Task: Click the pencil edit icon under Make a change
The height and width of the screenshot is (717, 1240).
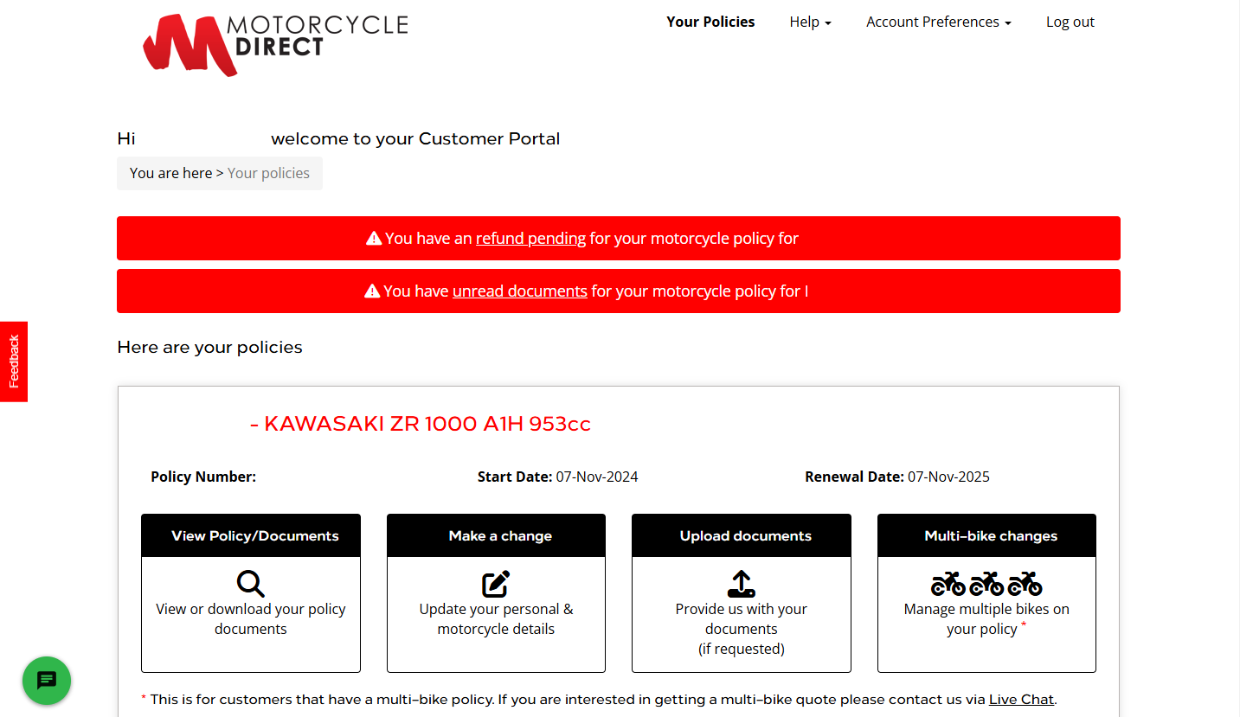Action: [495, 584]
